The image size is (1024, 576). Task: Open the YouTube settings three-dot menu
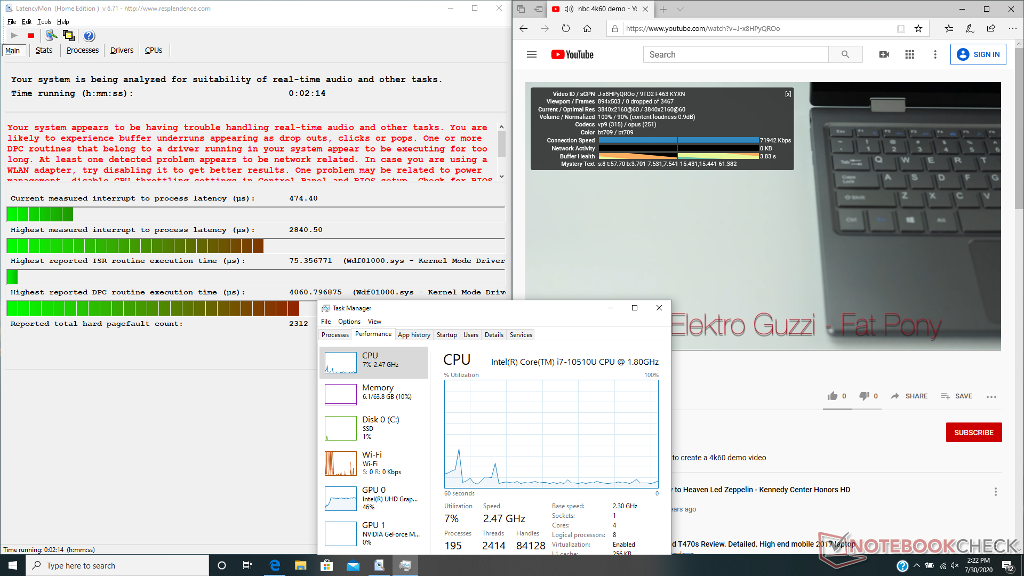(935, 54)
